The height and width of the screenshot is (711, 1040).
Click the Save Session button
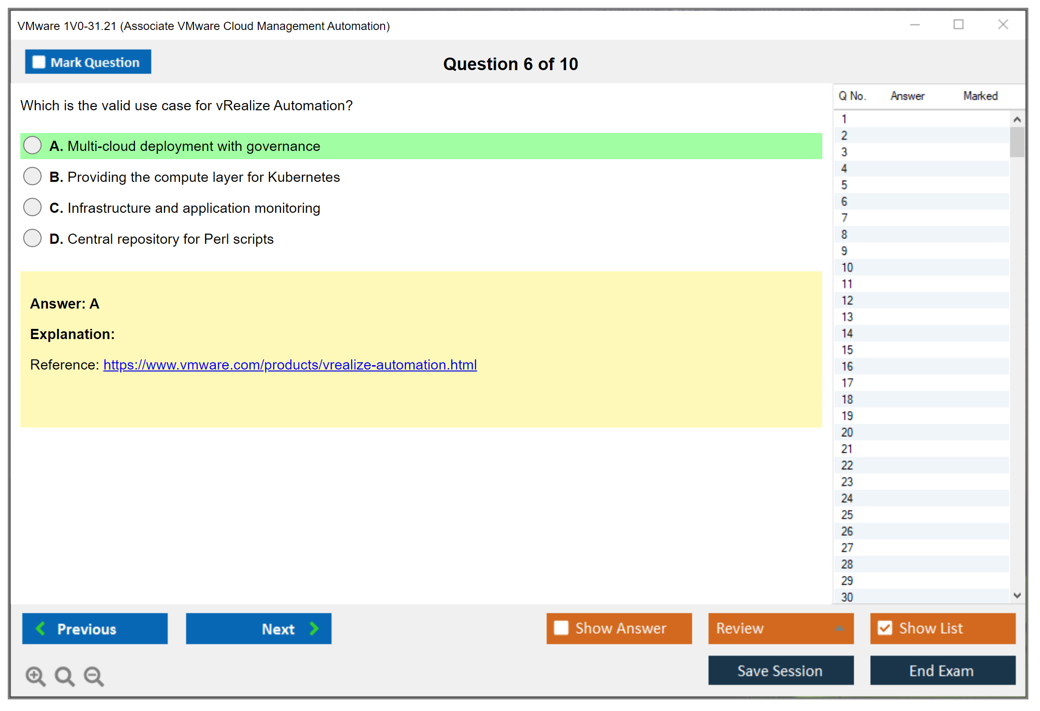point(780,670)
